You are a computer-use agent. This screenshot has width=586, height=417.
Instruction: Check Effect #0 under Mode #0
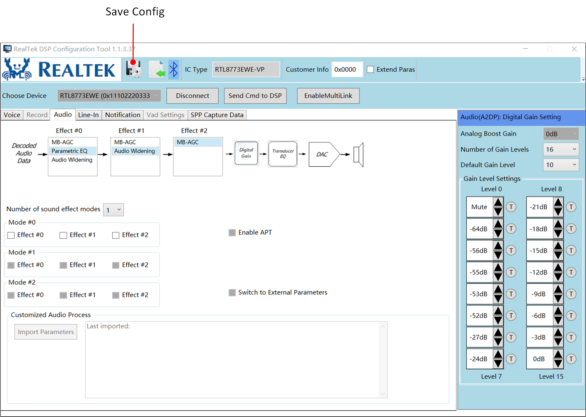11,235
